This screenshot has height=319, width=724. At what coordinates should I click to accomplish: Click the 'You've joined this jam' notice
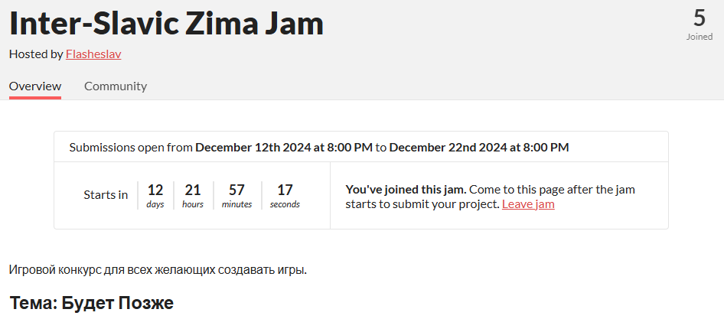pos(406,189)
